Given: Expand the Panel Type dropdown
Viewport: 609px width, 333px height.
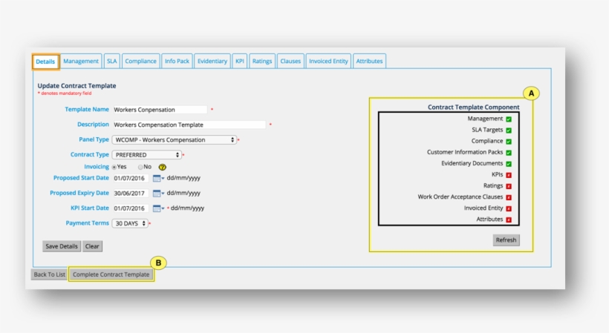Looking at the screenshot, I should [174, 139].
